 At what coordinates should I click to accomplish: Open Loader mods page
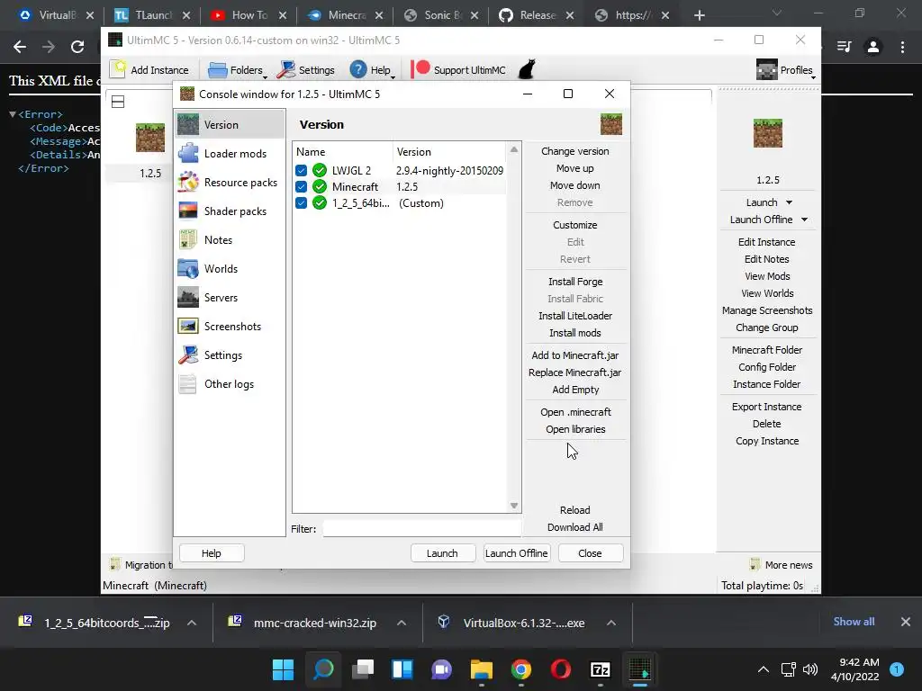pos(230,153)
